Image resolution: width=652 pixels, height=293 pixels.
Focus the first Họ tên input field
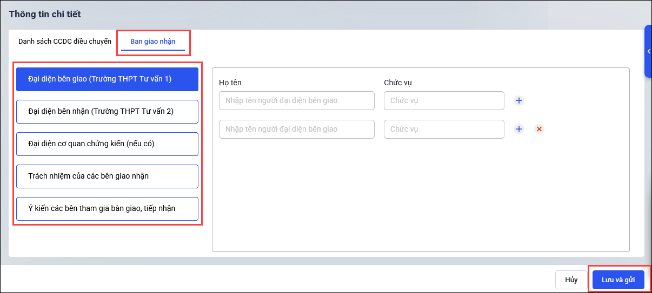(x=296, y=100)
